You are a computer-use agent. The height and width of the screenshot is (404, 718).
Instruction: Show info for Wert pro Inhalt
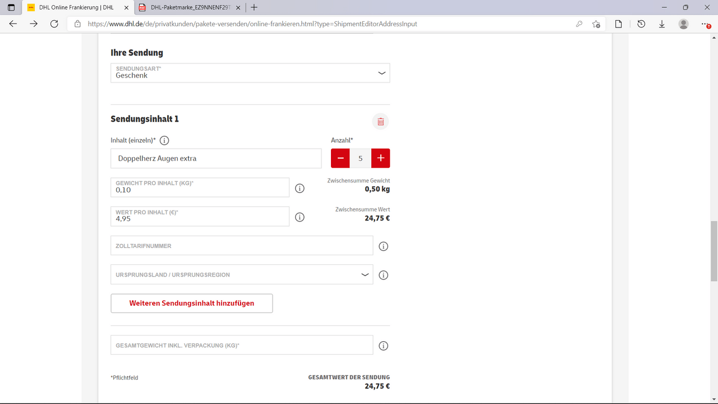[300, 217]
